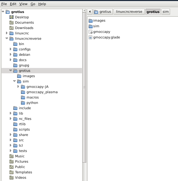Click the sim path bar button
The image size is (178, 181).
tap(165, 12)
